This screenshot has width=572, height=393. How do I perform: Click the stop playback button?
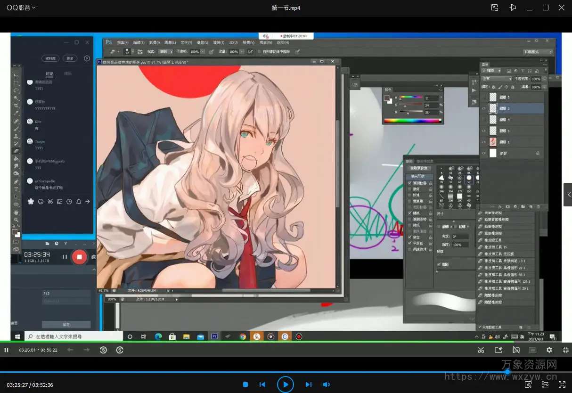click(245, 385)
